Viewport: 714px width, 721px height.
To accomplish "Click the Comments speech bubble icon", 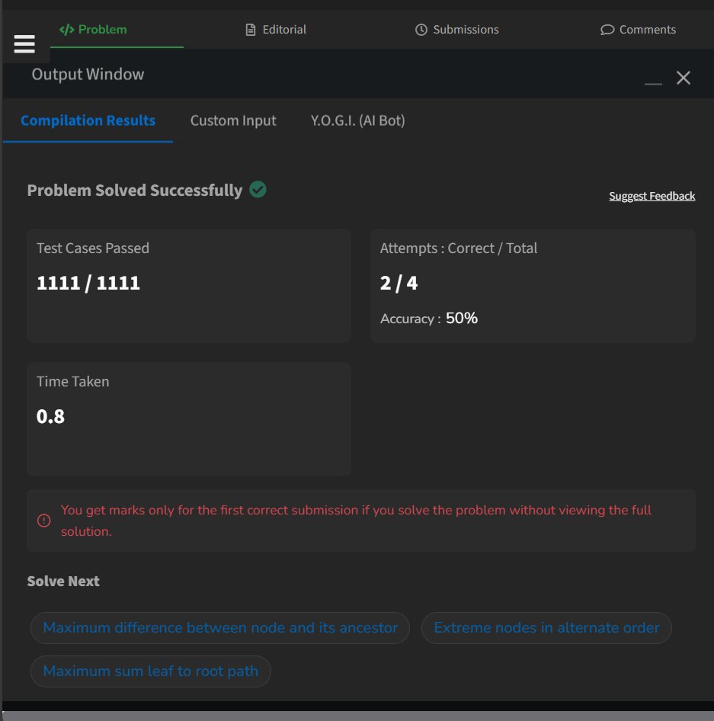I will (x=607, y=30).
